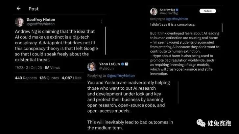Click the back arrow beside Post
Image resolution: width=239 pixels, height=134 pixels.
tap(18, 9)
